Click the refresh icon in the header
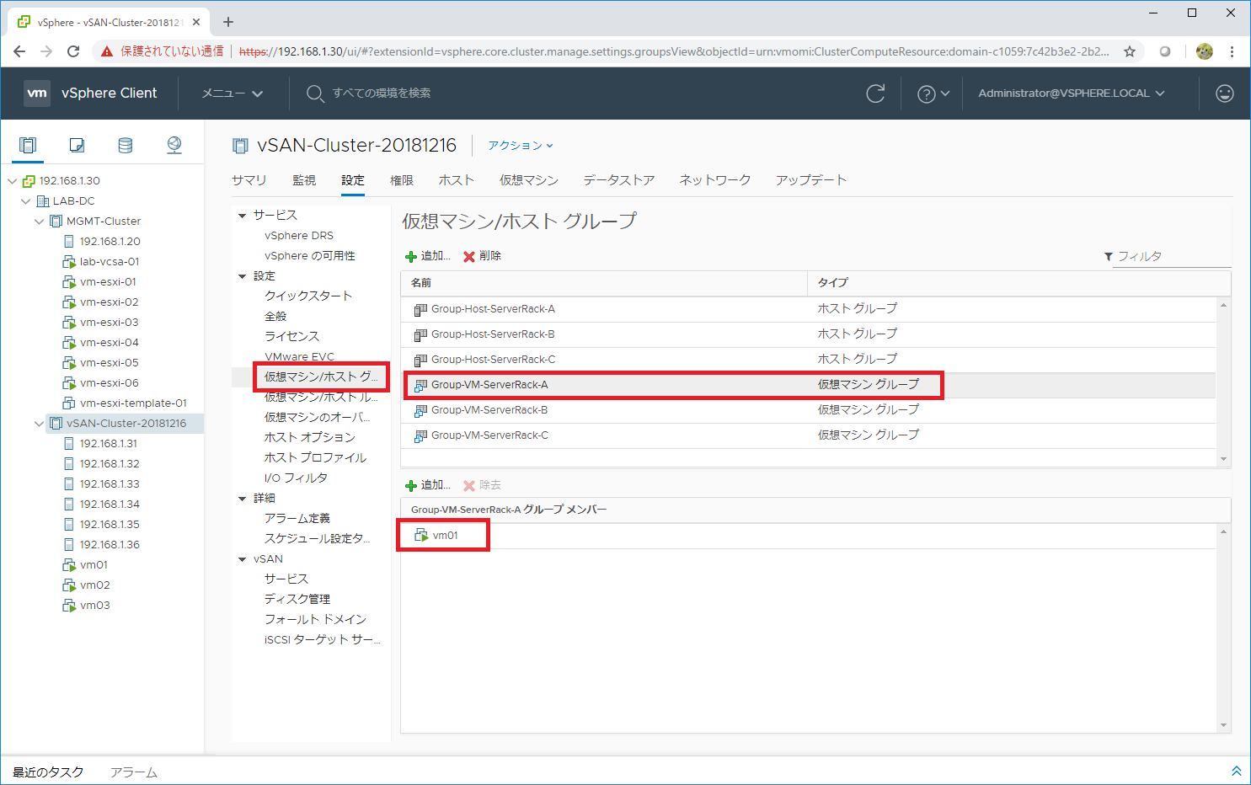The image size is (1251, 785). click(x=875, y=93)
